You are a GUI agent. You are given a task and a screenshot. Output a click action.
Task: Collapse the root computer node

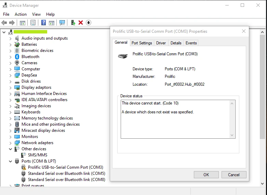(4, 32)
